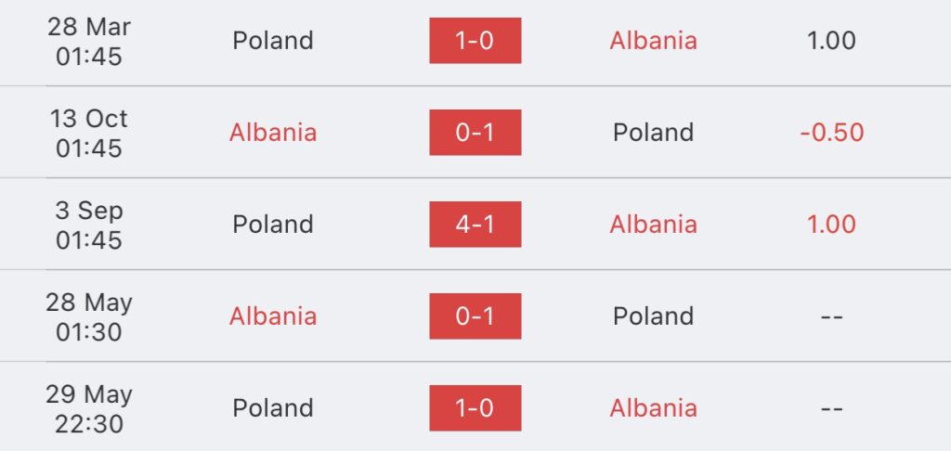This screenshot has width=951, height=451.
Task: Select Poland in the 28 Mar match
Action: 273,41
